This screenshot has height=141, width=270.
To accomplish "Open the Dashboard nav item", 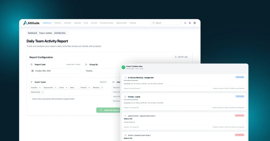I will pyautogui.click(x=47, y=23).
